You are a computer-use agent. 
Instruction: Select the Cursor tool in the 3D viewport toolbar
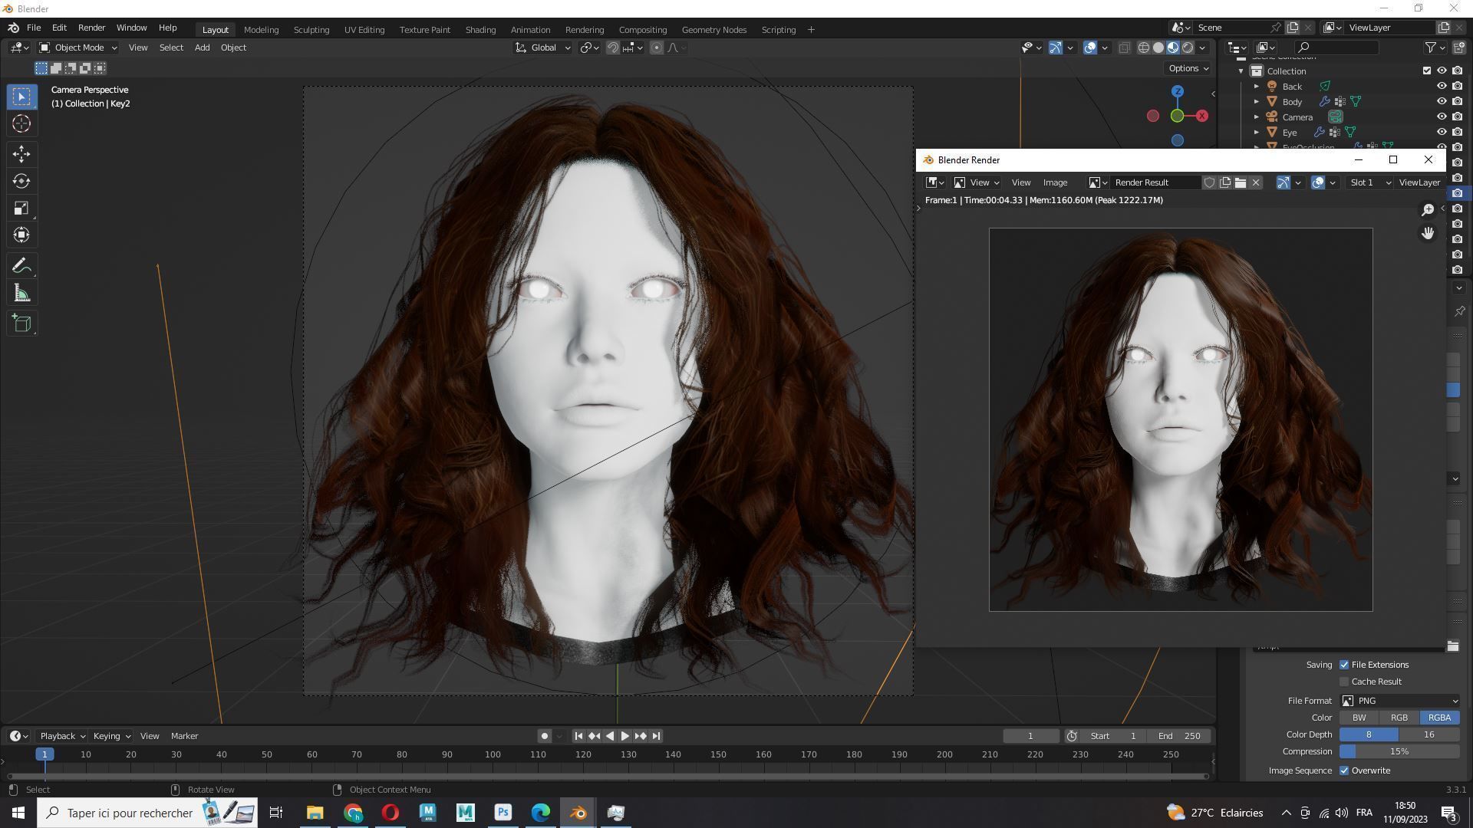21,123
